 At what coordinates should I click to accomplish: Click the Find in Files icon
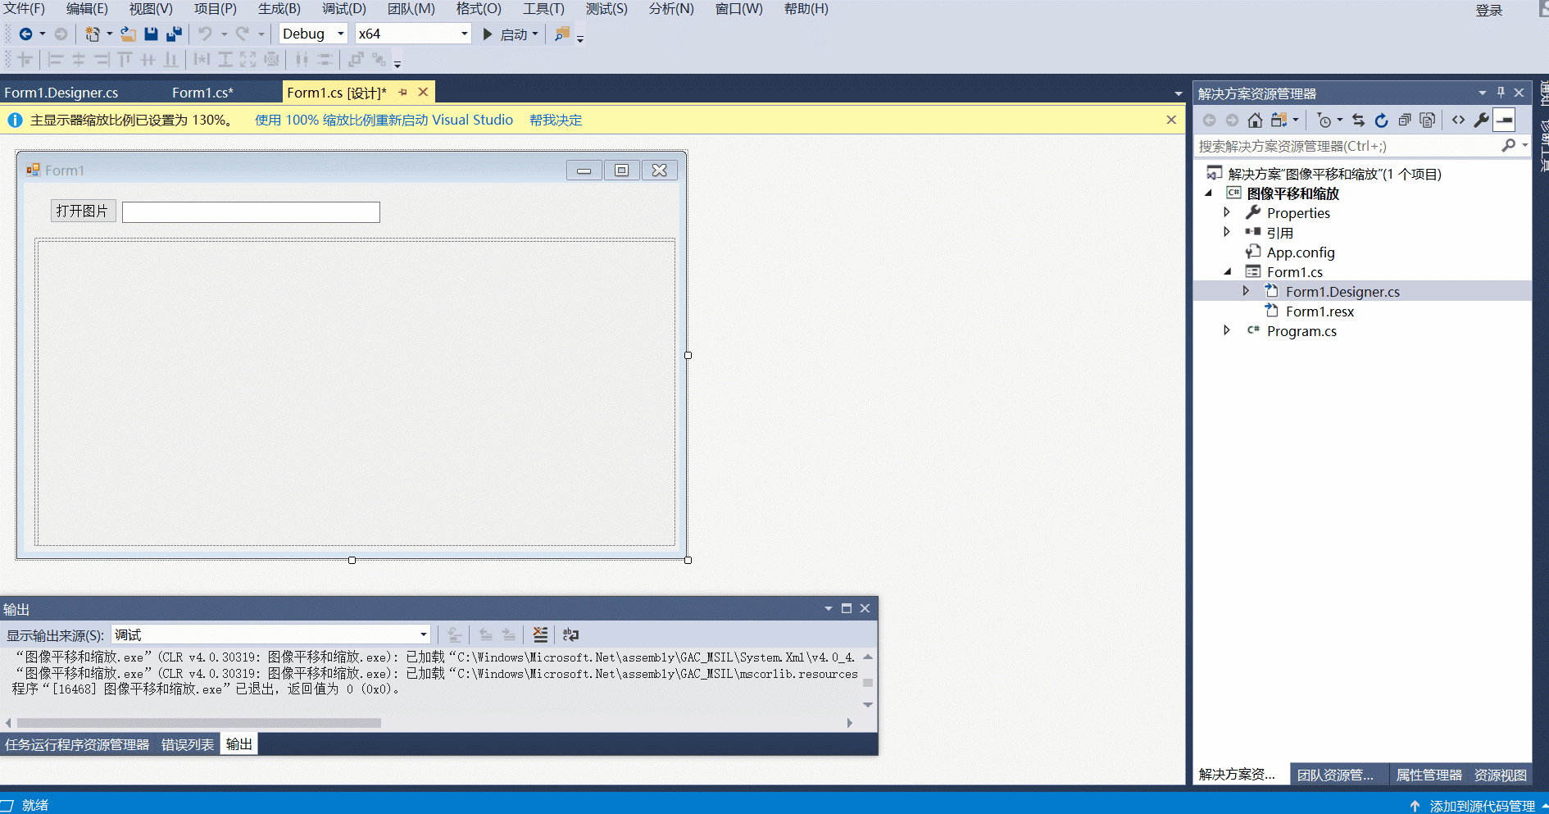coord(562,34)
